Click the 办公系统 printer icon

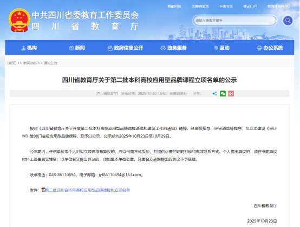click(259, 48)
